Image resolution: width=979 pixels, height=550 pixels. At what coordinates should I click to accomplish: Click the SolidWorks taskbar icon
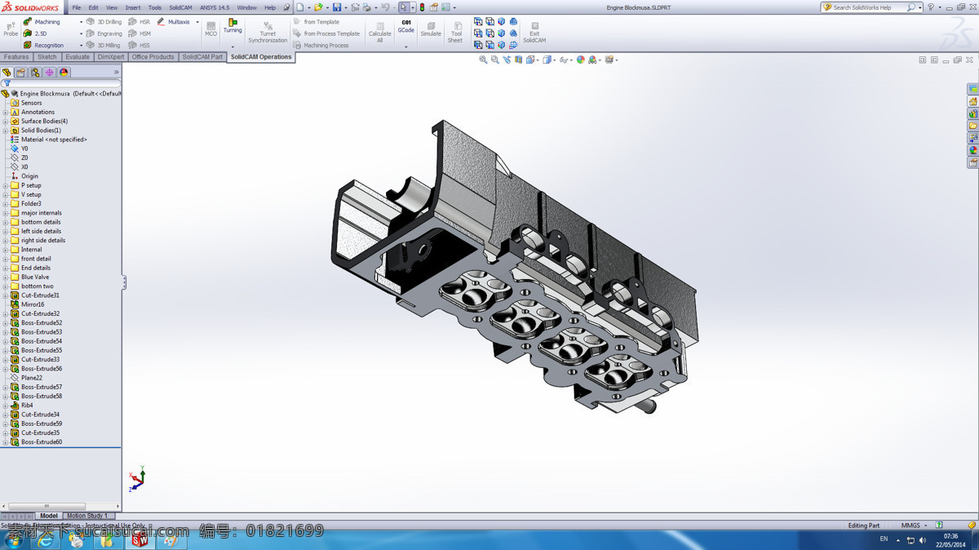pos(140,539)
